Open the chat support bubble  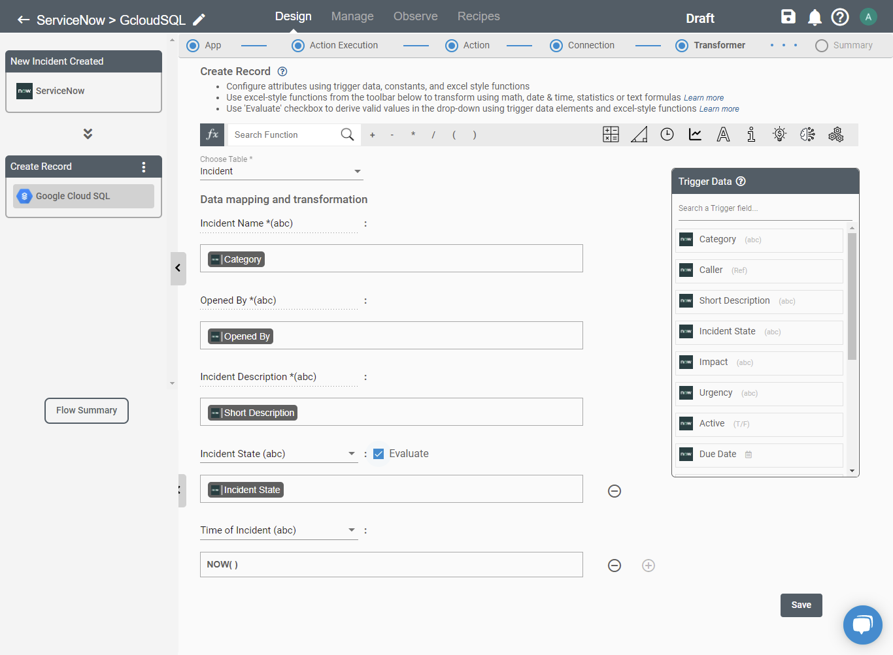pos(863,625)
